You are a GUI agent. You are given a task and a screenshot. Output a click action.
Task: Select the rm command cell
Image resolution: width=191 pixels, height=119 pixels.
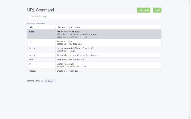(x=41, y=43)
